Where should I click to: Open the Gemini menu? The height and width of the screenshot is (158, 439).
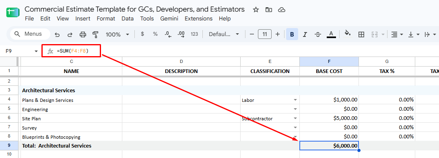pos(169,19)
